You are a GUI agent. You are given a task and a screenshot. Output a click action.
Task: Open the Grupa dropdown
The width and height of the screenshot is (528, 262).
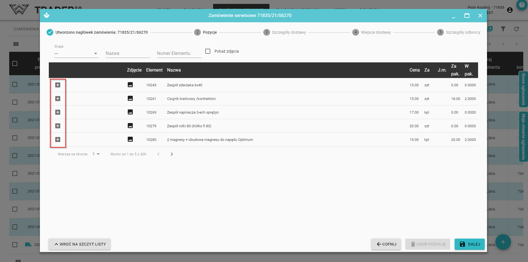click(x=76, y=53)
